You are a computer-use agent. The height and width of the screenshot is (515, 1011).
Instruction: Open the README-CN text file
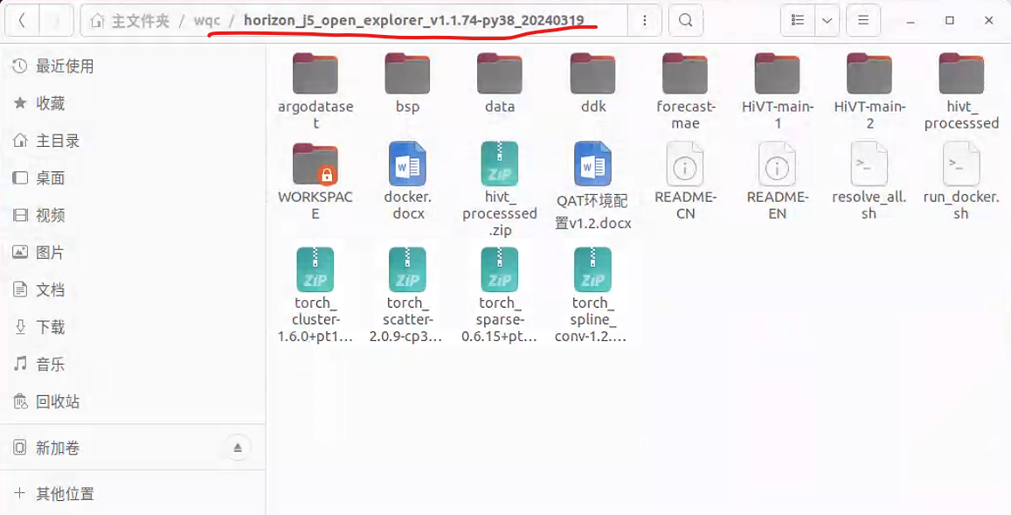point(685,165)
